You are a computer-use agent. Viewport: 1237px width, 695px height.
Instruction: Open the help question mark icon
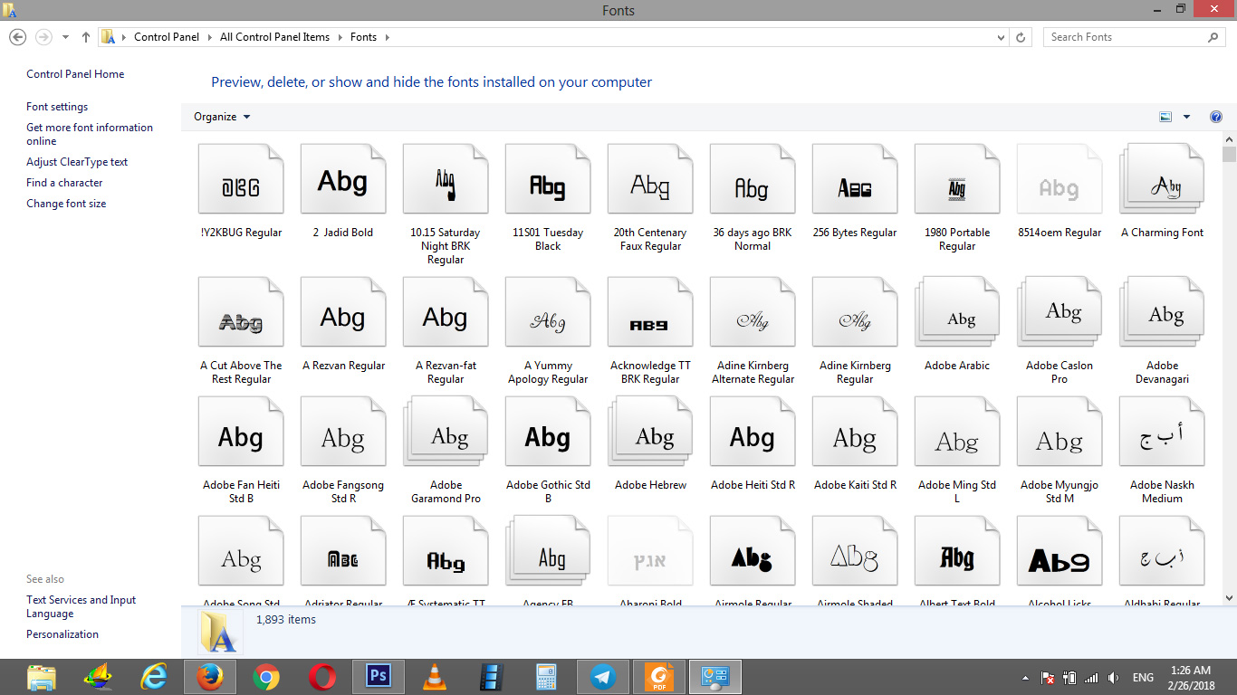(x=1216, y=117)
